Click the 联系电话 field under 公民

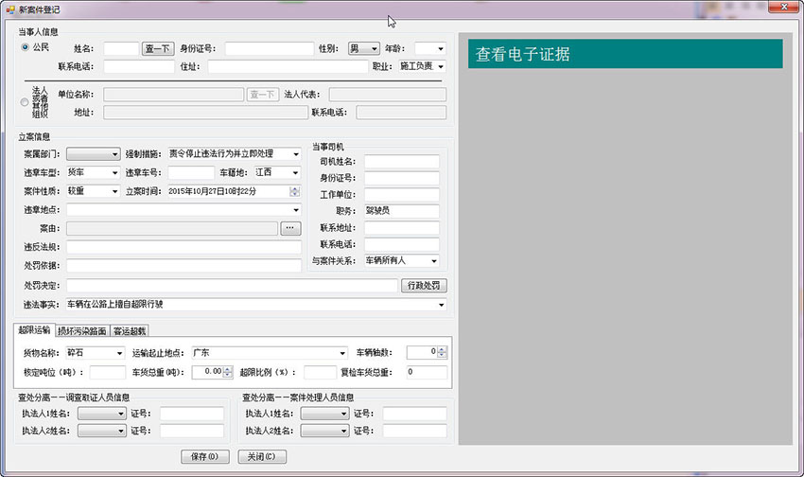click(x=139, y=66)
